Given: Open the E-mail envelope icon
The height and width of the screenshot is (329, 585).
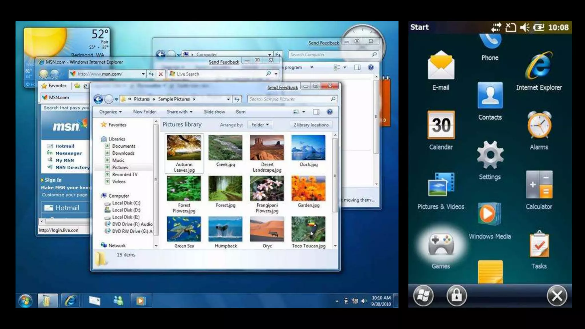Looking at the screenshot, I should coord(441,66).
